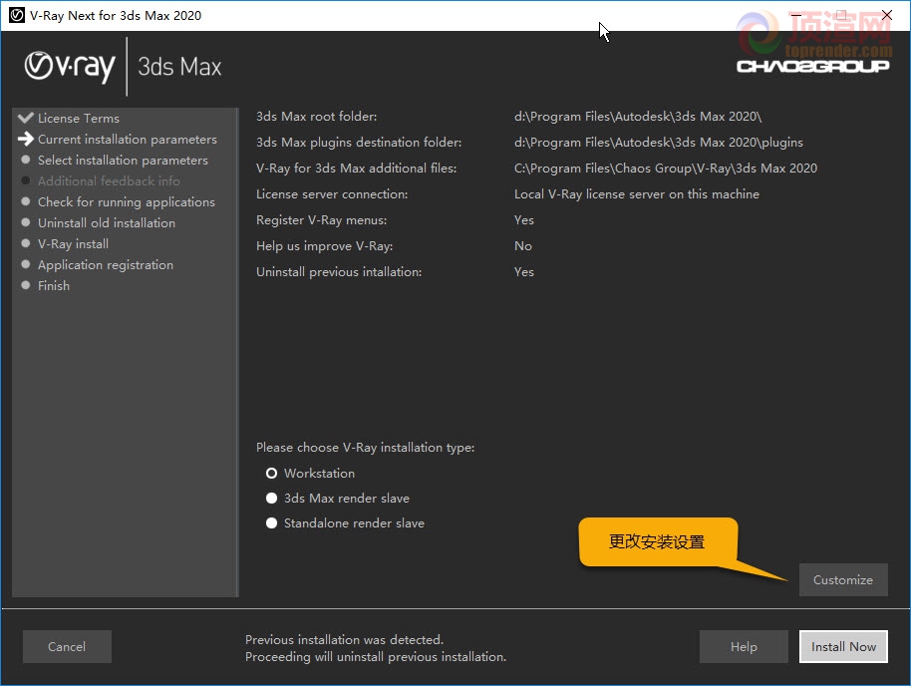Click the 3ds Max header product text

pos(179,66)
